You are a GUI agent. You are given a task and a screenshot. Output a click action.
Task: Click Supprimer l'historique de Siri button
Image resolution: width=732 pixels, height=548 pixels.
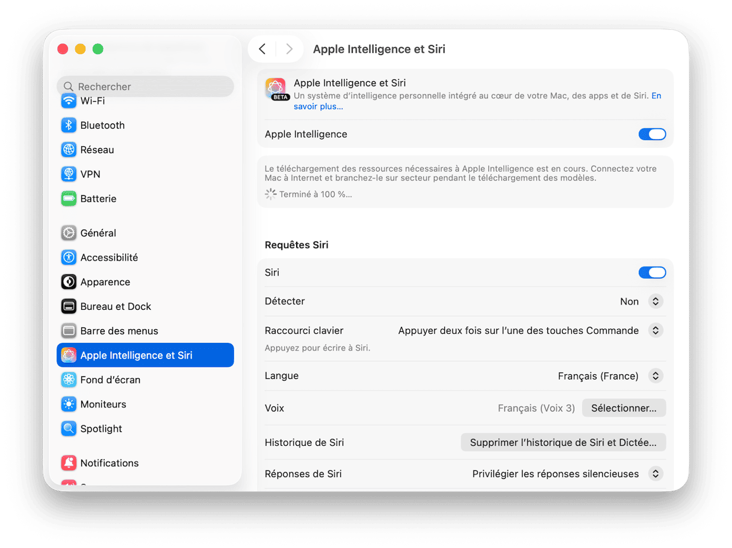(563, 442)
